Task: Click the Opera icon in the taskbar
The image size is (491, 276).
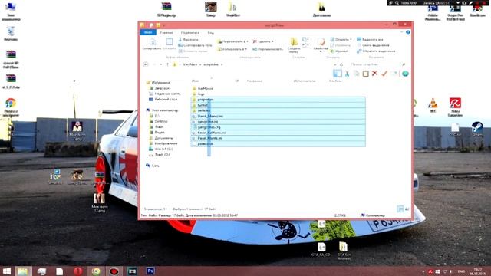Action: tap(78, 271)
